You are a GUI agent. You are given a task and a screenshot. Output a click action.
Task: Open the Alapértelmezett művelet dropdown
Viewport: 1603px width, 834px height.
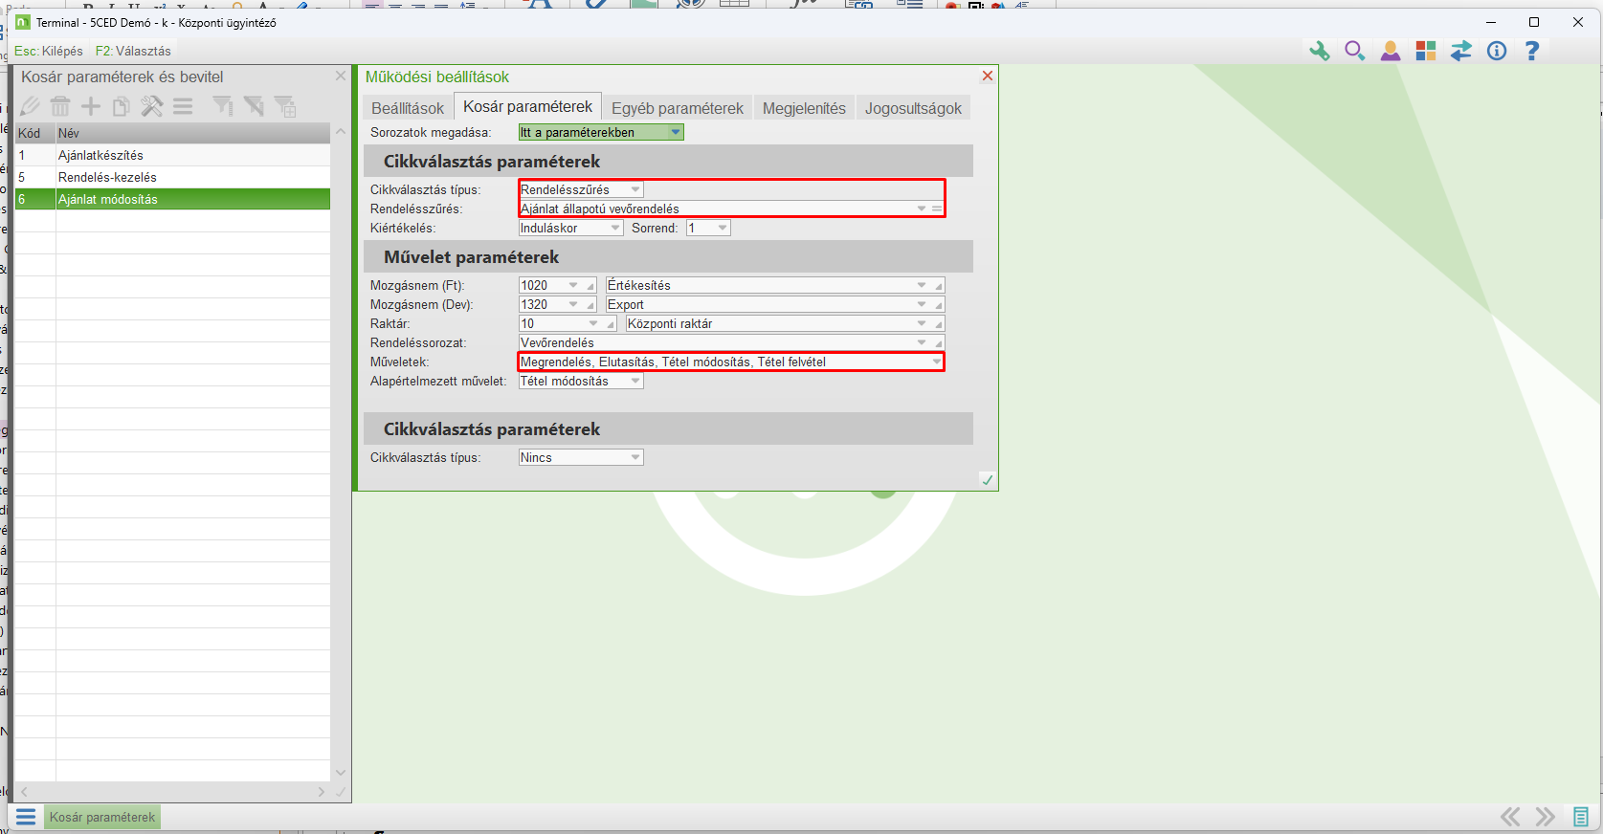635,381
